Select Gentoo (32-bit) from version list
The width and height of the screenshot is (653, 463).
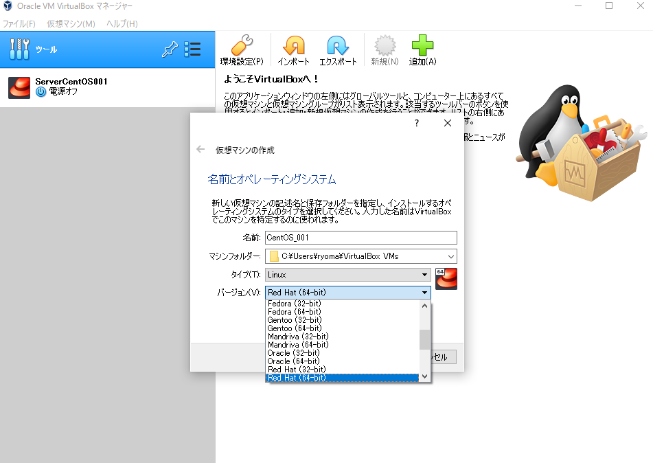point(343,320)
